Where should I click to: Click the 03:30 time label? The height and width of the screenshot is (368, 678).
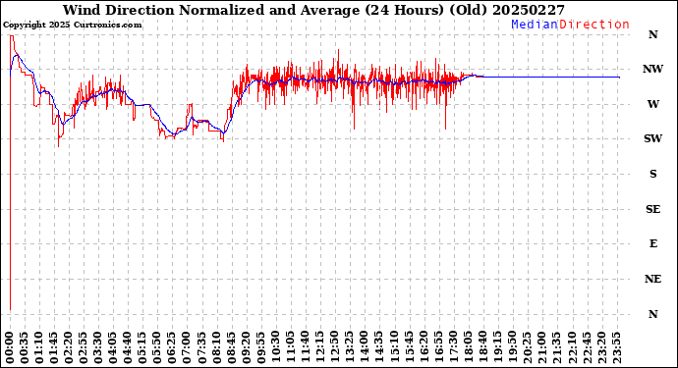98,347
